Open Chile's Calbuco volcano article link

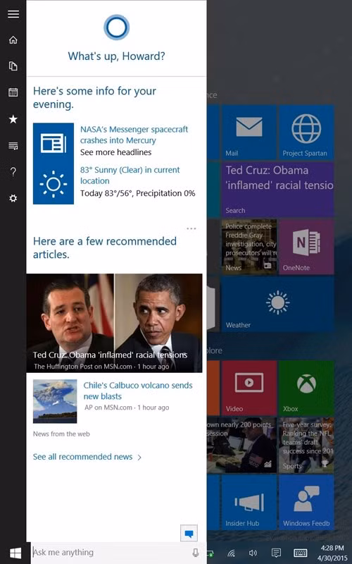click(138, 391)
